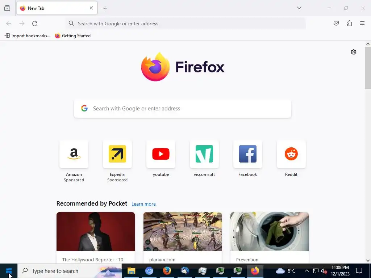Open new tab personalize gear icon
This screenshot has height=278, width=371.
(354, 52)
